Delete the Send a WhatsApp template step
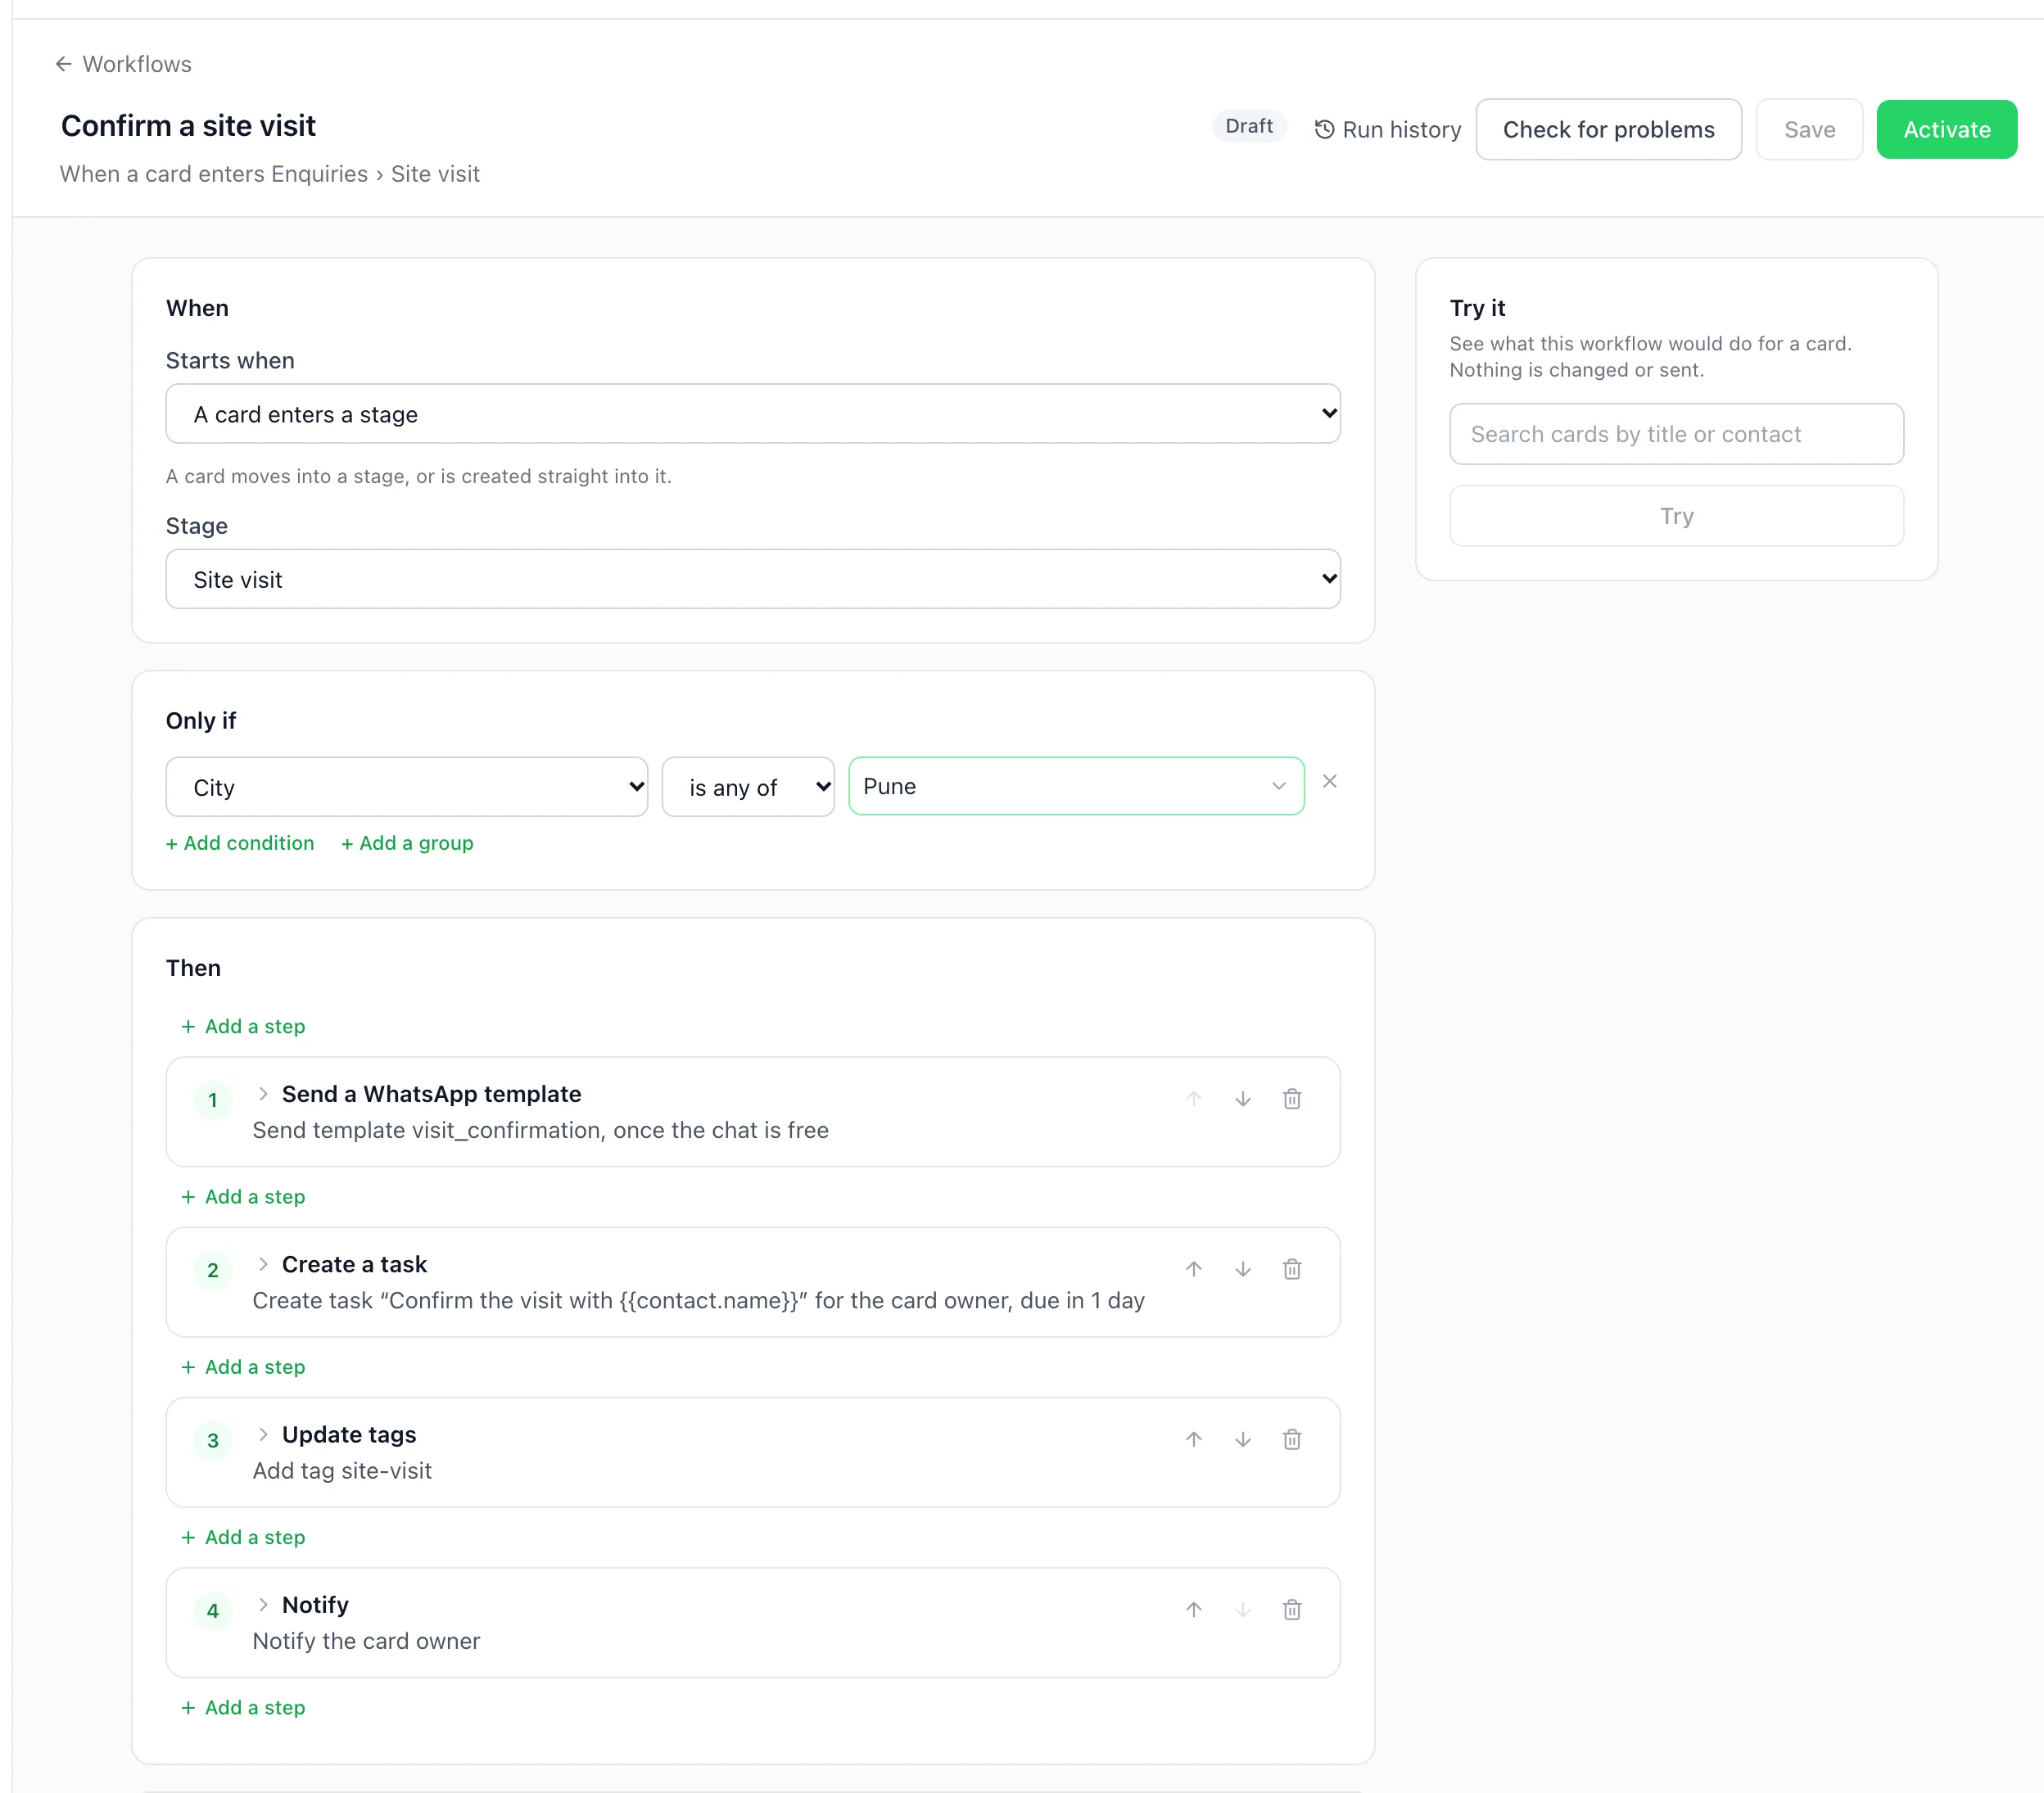The height and width of the screenshot is (1793, 2044). tap(1291, 1099)
